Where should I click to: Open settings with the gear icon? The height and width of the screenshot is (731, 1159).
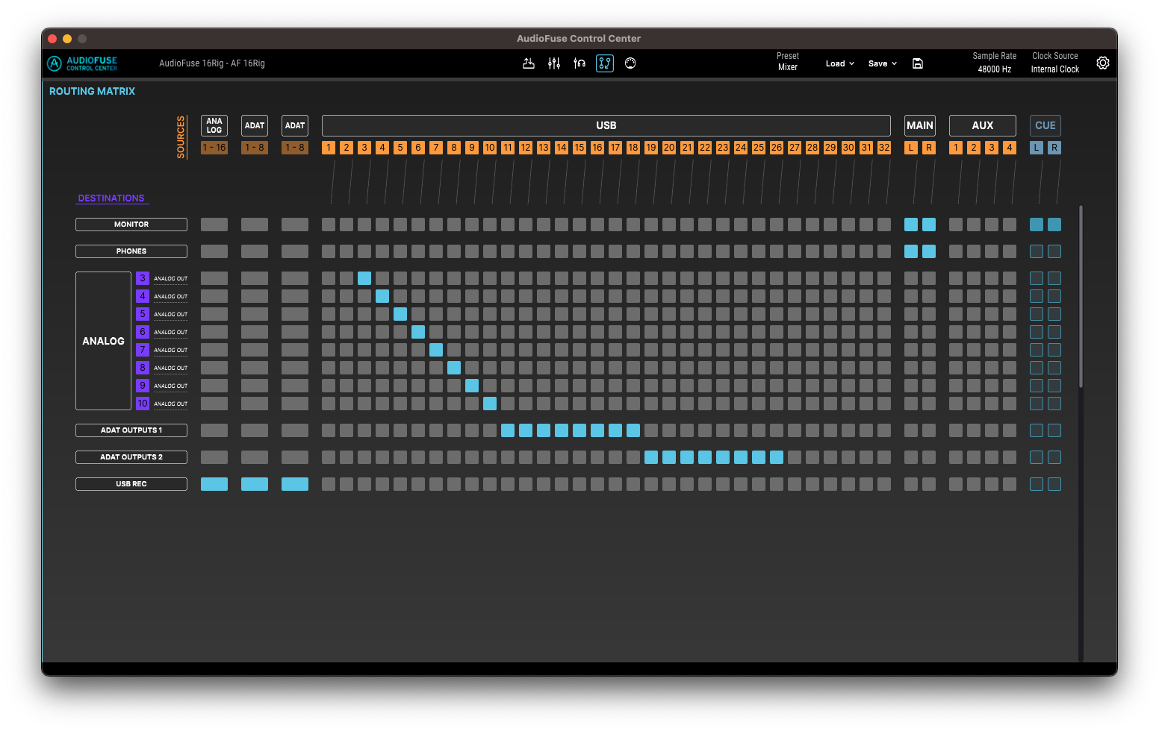pos(1103,63)
